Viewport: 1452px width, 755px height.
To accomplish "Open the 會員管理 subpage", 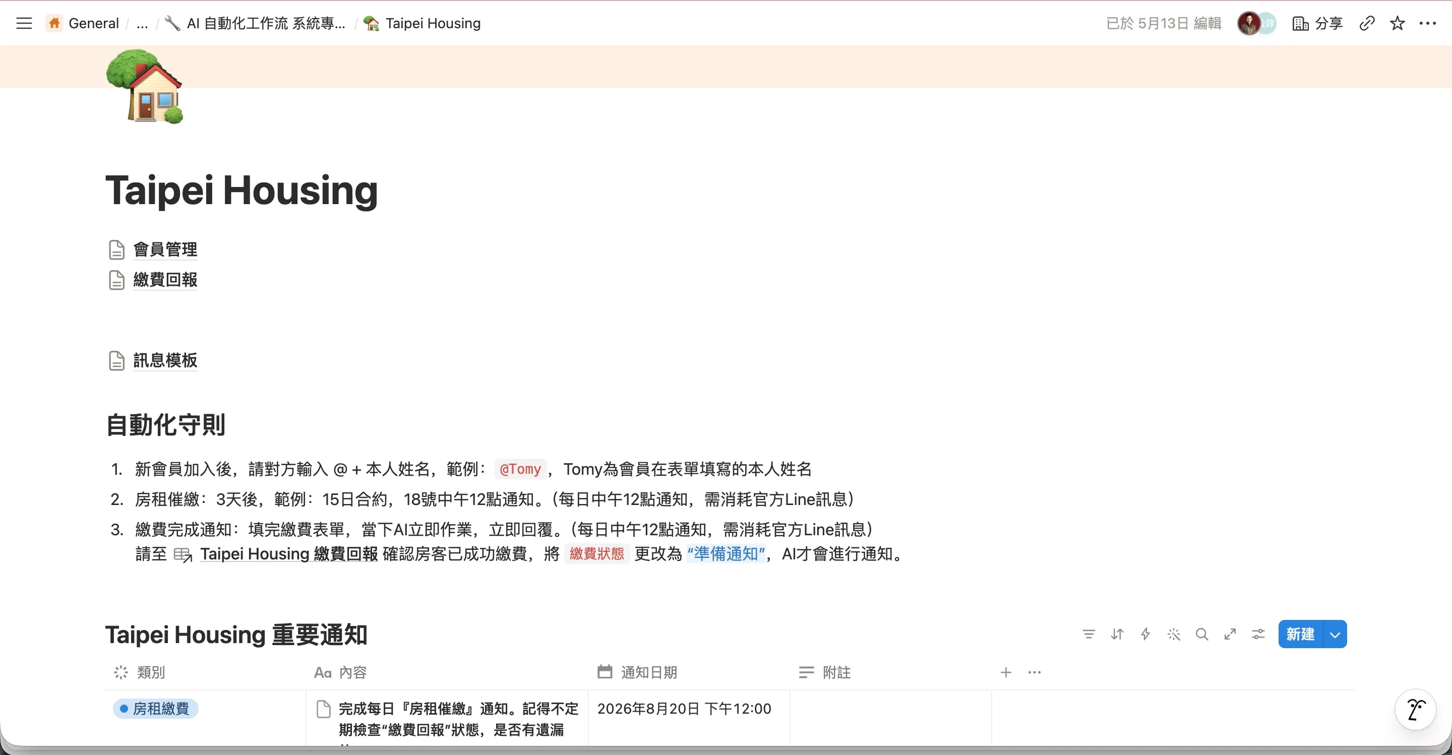I will [x=165, y=249].
